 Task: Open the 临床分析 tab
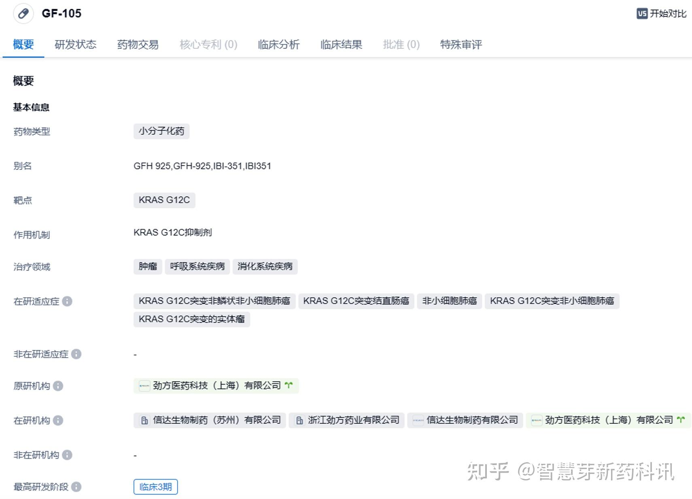pos(278,45)
